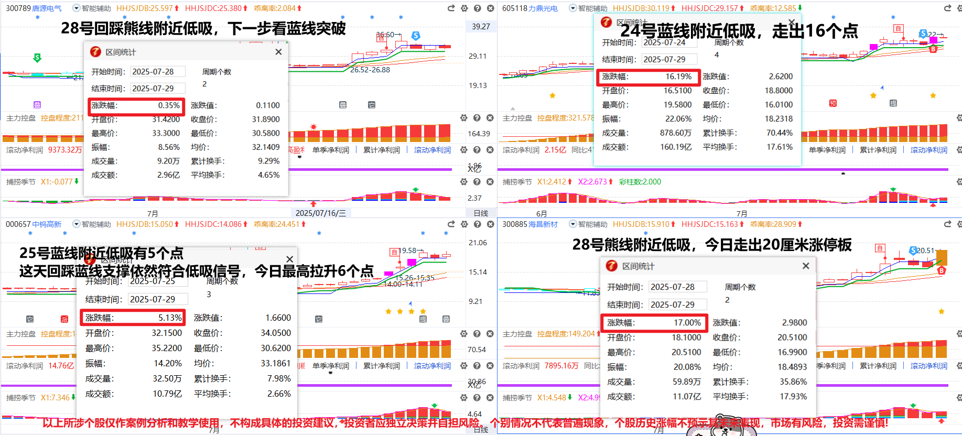Click 涨跌幅 5.13% value in 中钨高新 dialog
Image resolution: width=962 pixels, height=436 pixels.
pyautogui.click(x=170, y=318)
